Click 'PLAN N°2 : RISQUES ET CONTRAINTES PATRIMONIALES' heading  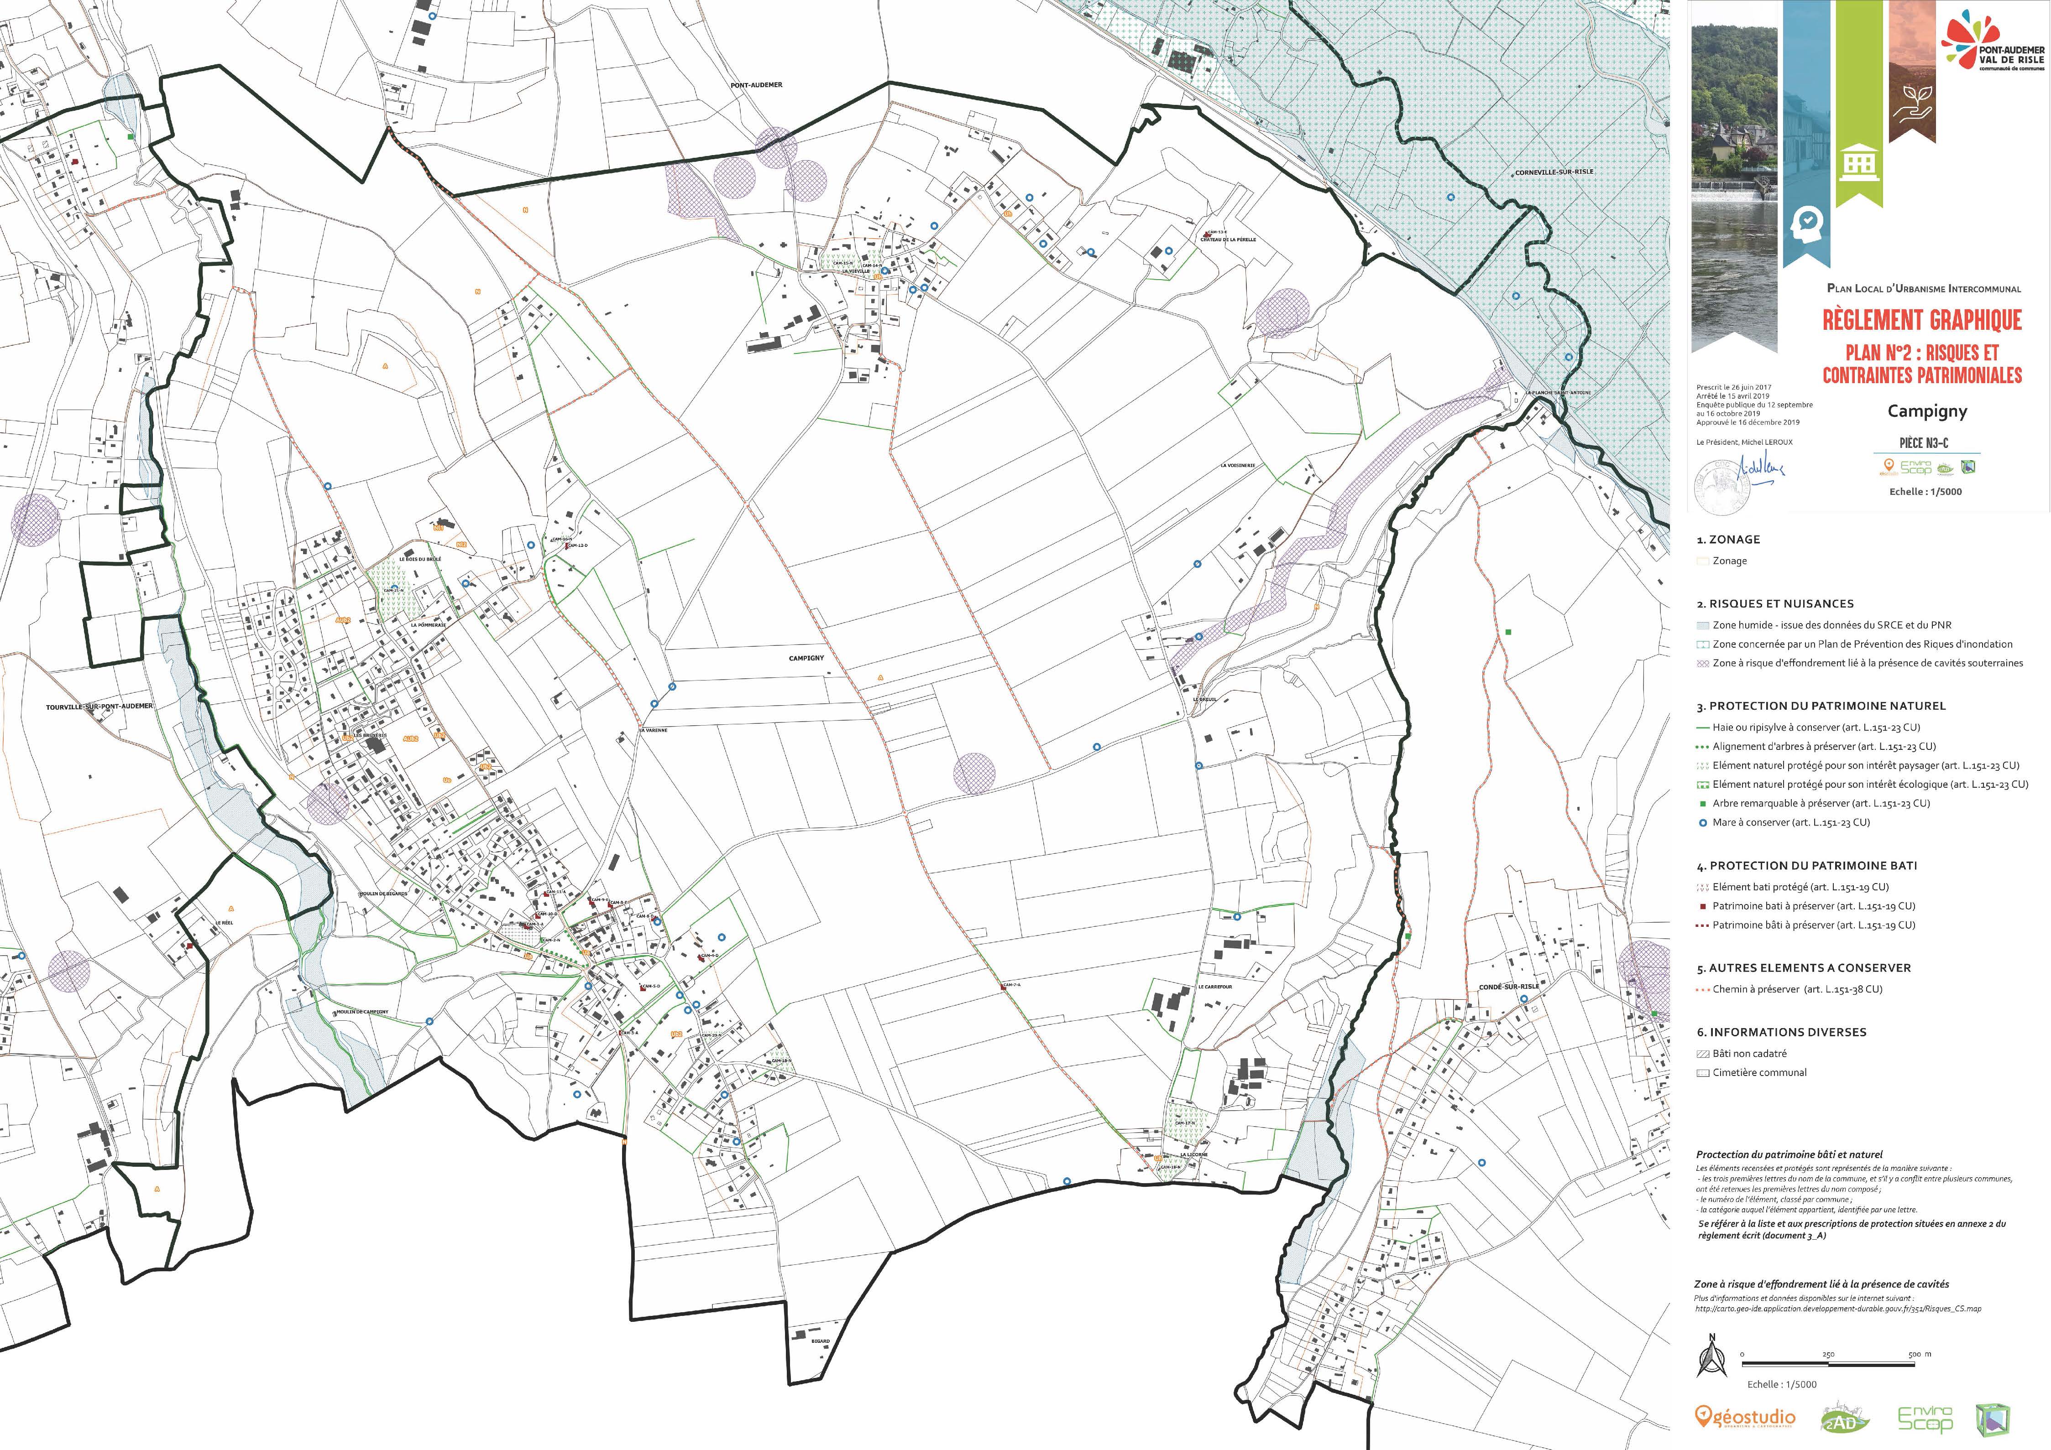(x=1921, y=364)
